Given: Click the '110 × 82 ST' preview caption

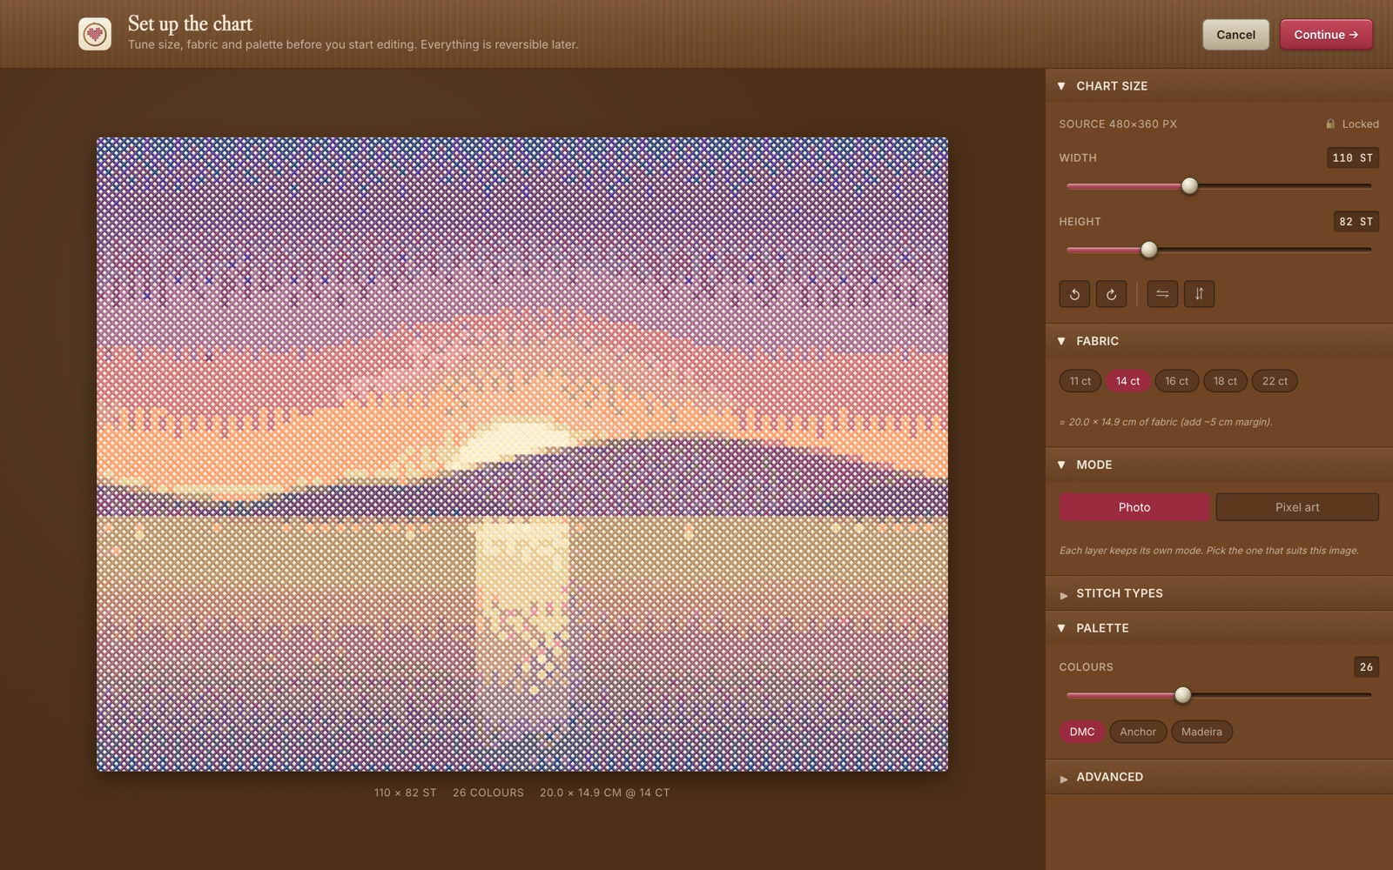Looking at the screenshot, I should click(x=406, y=793).
